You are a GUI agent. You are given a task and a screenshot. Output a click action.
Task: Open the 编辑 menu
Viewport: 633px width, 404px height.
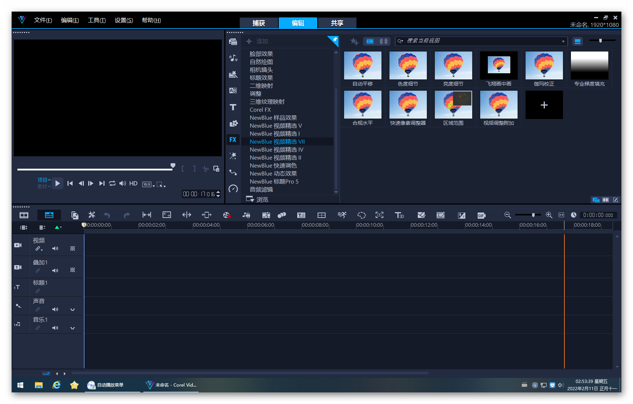pyautogui.click(x=70, y=20)
